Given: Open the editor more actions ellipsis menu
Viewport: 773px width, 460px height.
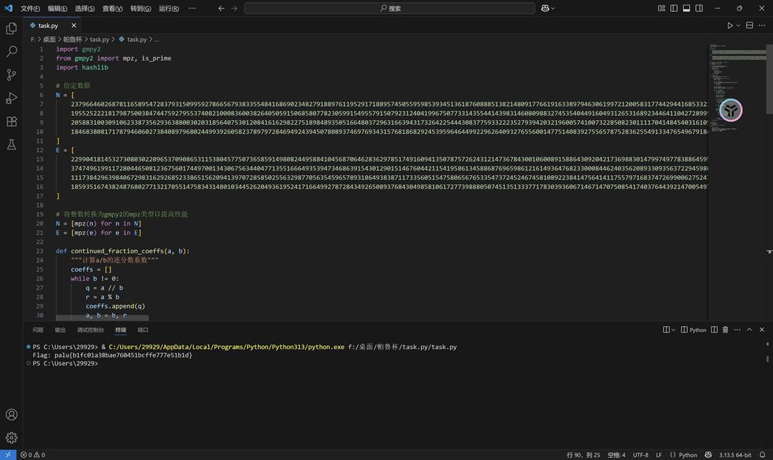Looking at the screenshot, I should tap(761, 24).
